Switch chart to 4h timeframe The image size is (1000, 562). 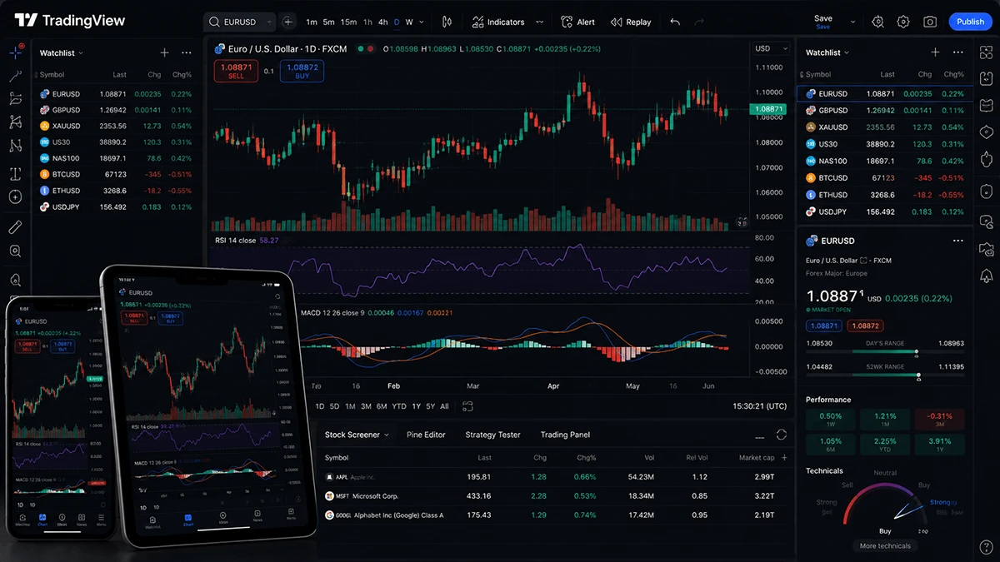click(x=382, y=22)
